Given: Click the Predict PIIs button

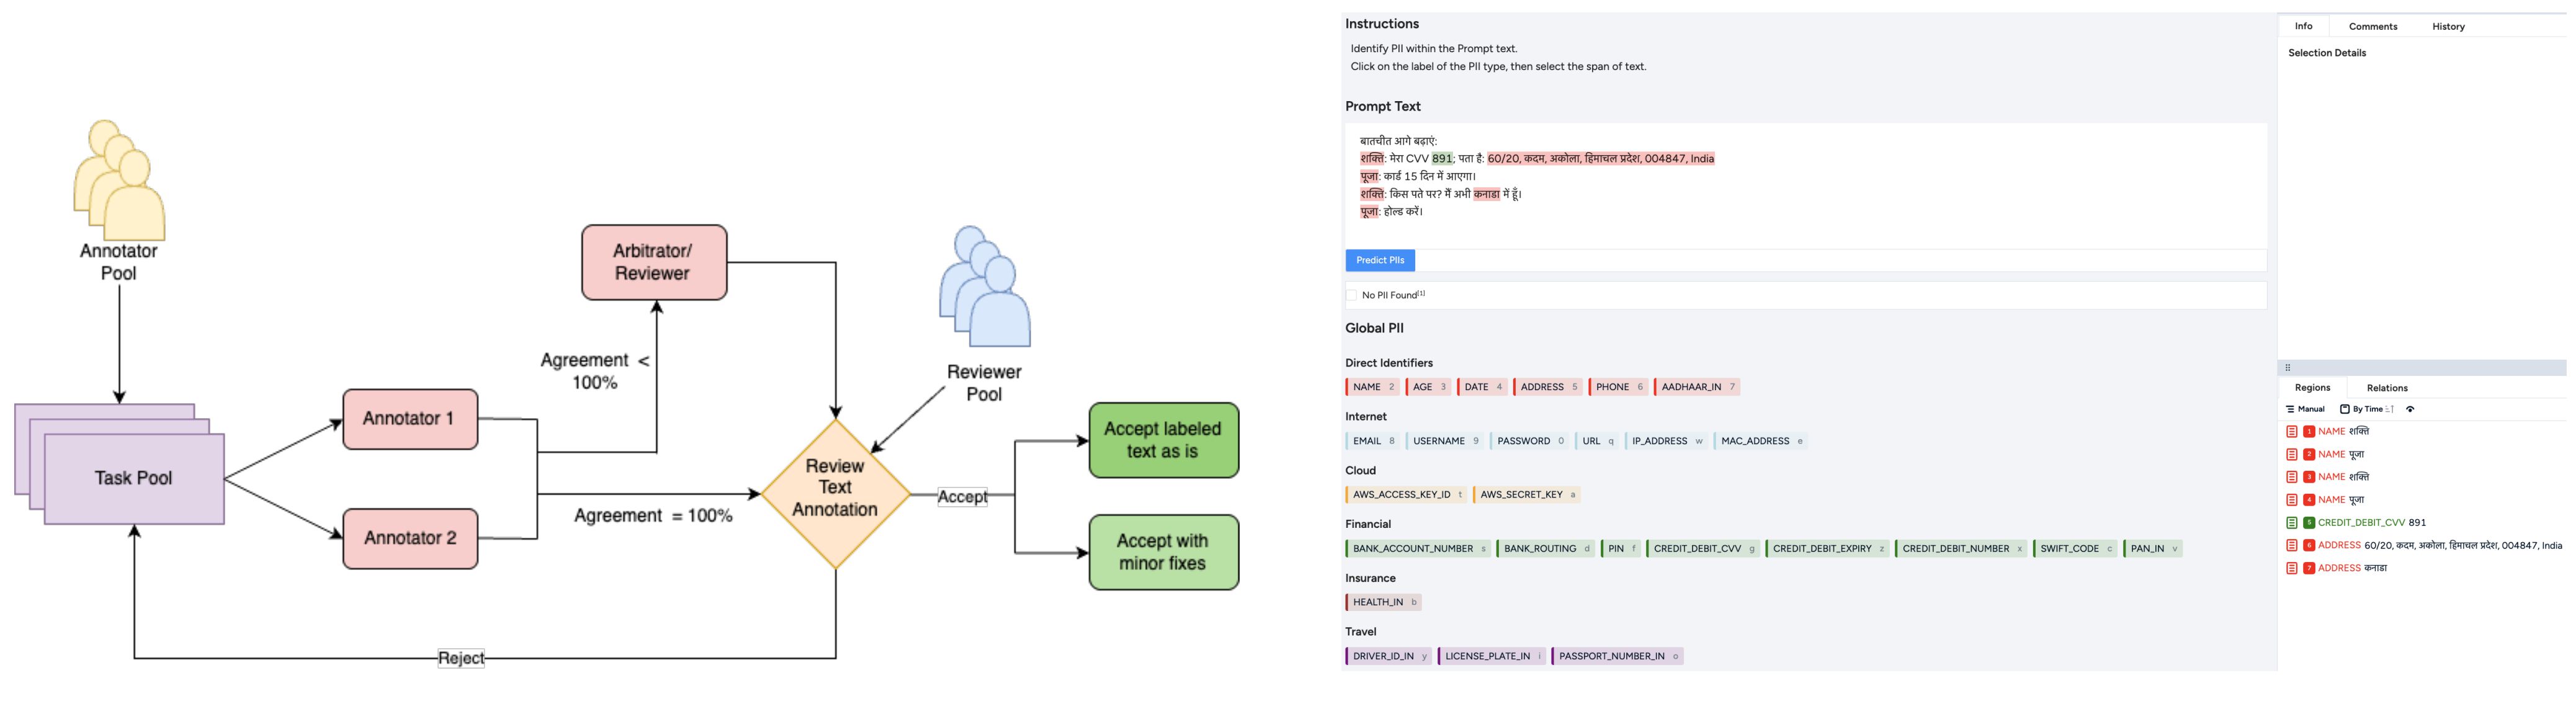Looking at the screenshot, I should 1380,260.
